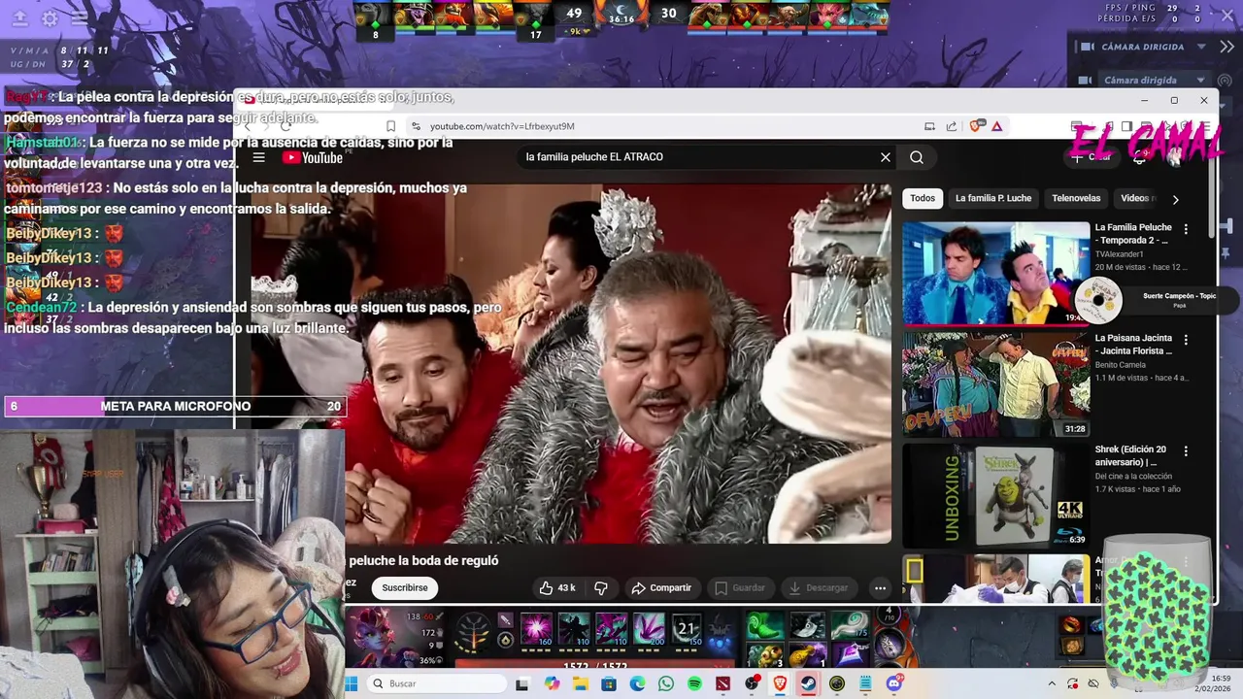Open options for La Paisana Jacinta suggestion
This screenshot has width=1243, height=699.
(1186, 340)
